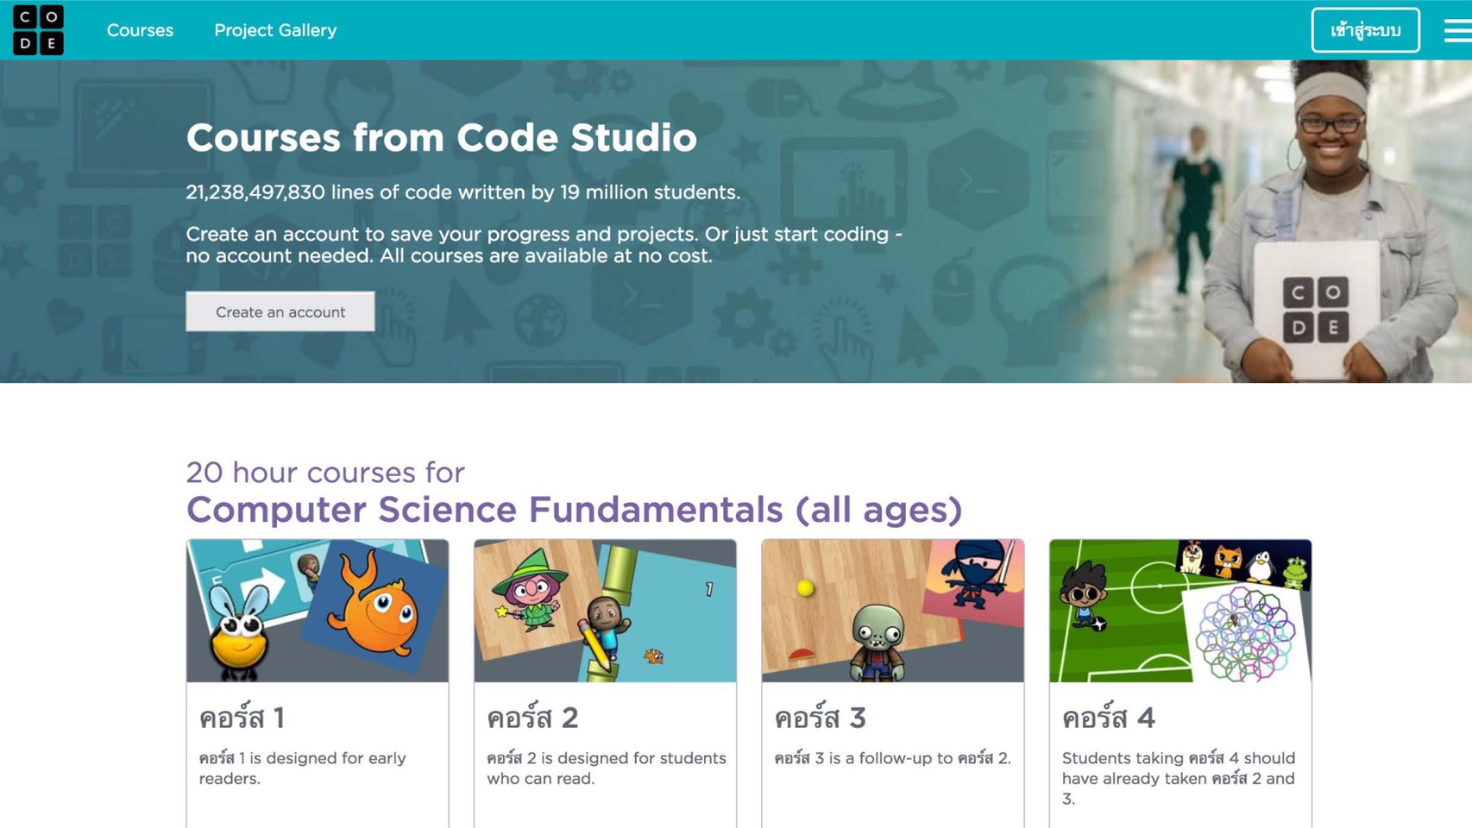1472x828 pixels.
Task: Go to Project Gallery
Action: point(275,30)
